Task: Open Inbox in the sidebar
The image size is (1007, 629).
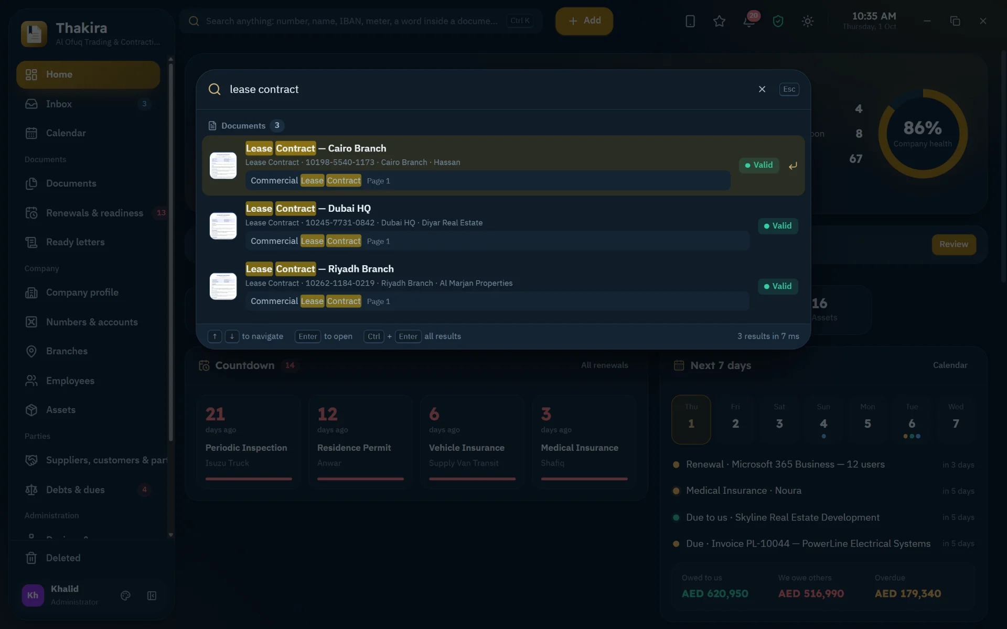Action: tap(88, 104)
